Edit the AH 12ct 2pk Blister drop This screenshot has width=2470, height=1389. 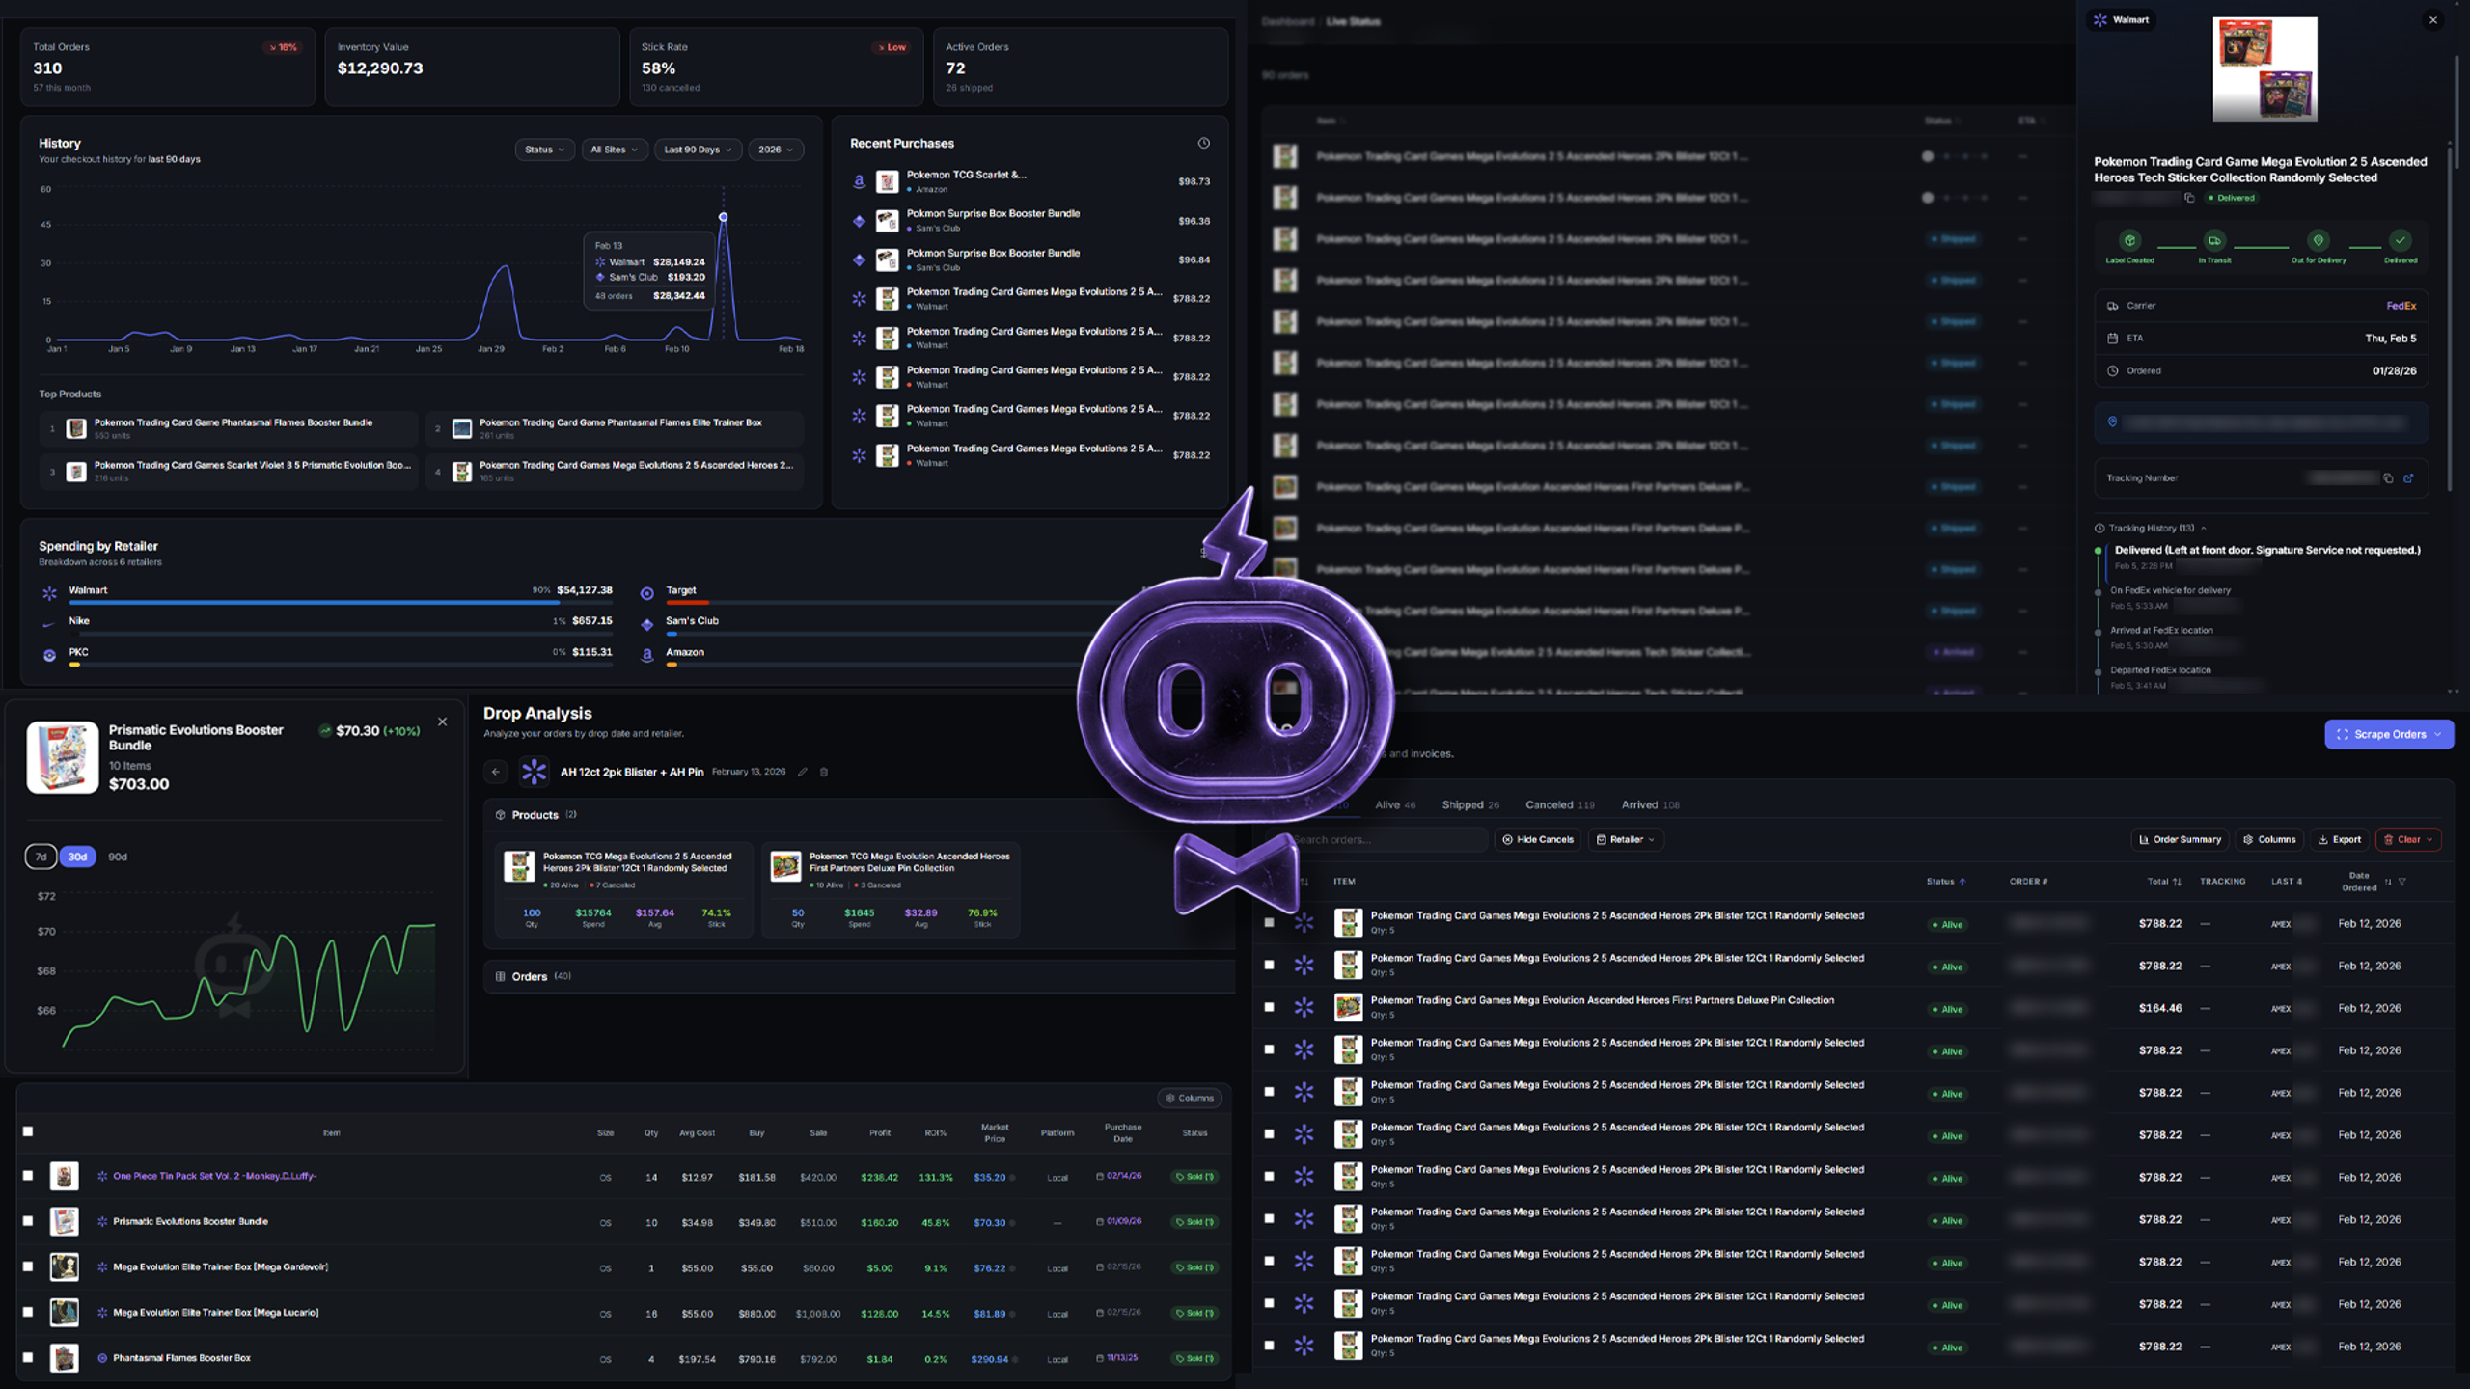(802, 772)
